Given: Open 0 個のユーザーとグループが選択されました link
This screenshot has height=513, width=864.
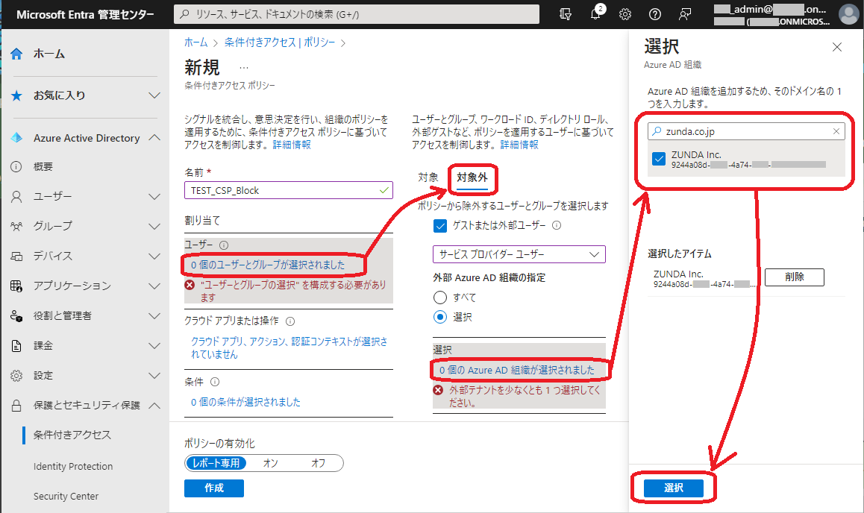Looking at the screenshot, I should coord(268,265).
